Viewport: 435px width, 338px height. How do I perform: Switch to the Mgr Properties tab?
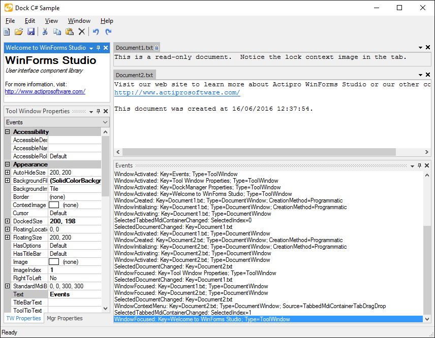tap(65, 318)
